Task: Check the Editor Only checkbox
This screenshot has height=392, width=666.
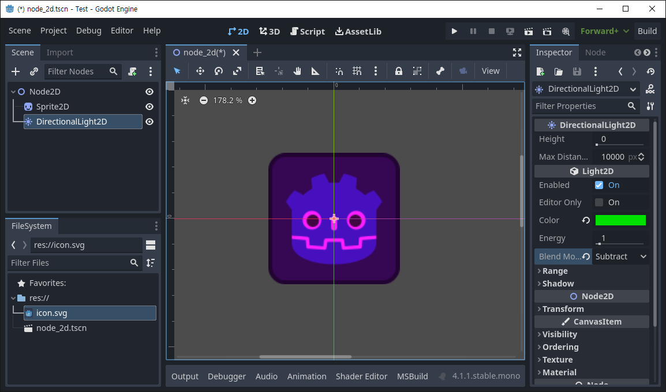Action: pyautogui.click(x=599, y=202)
